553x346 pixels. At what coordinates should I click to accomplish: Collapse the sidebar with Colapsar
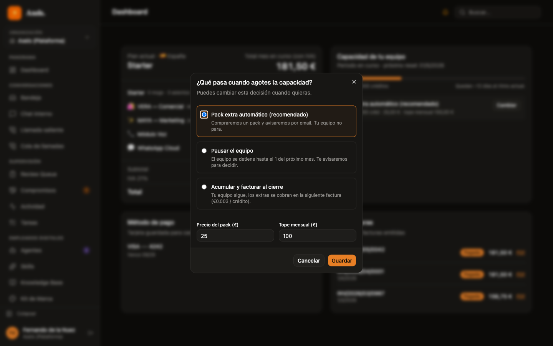click(26, 314)
